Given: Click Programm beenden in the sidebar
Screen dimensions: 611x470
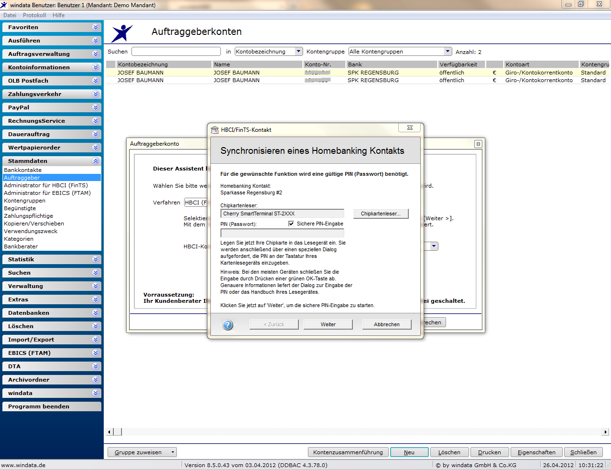Looking at the screenshot, I should [52, 406].
